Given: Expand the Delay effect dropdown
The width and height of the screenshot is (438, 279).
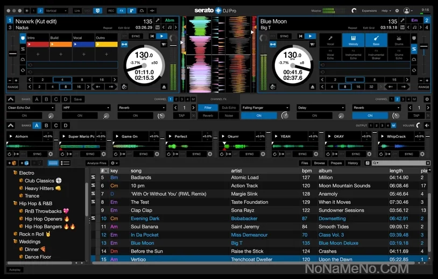Looking at the screenshot, I should click(321, 107).
